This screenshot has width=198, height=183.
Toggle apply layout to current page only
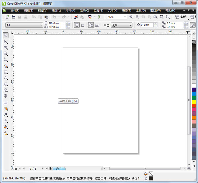[x=97, y=25]
